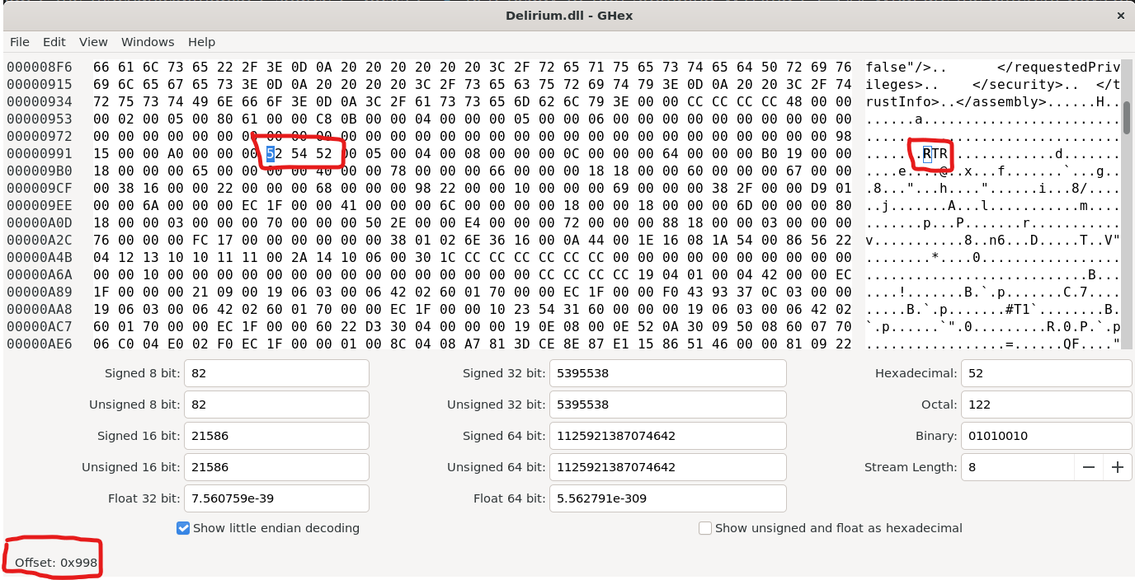1135x580 pixels.
Task: Click the Float 64 bit value field
Action: (667, 498)
